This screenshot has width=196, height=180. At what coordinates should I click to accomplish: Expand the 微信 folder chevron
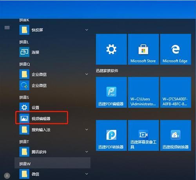[x=87, y=174]
